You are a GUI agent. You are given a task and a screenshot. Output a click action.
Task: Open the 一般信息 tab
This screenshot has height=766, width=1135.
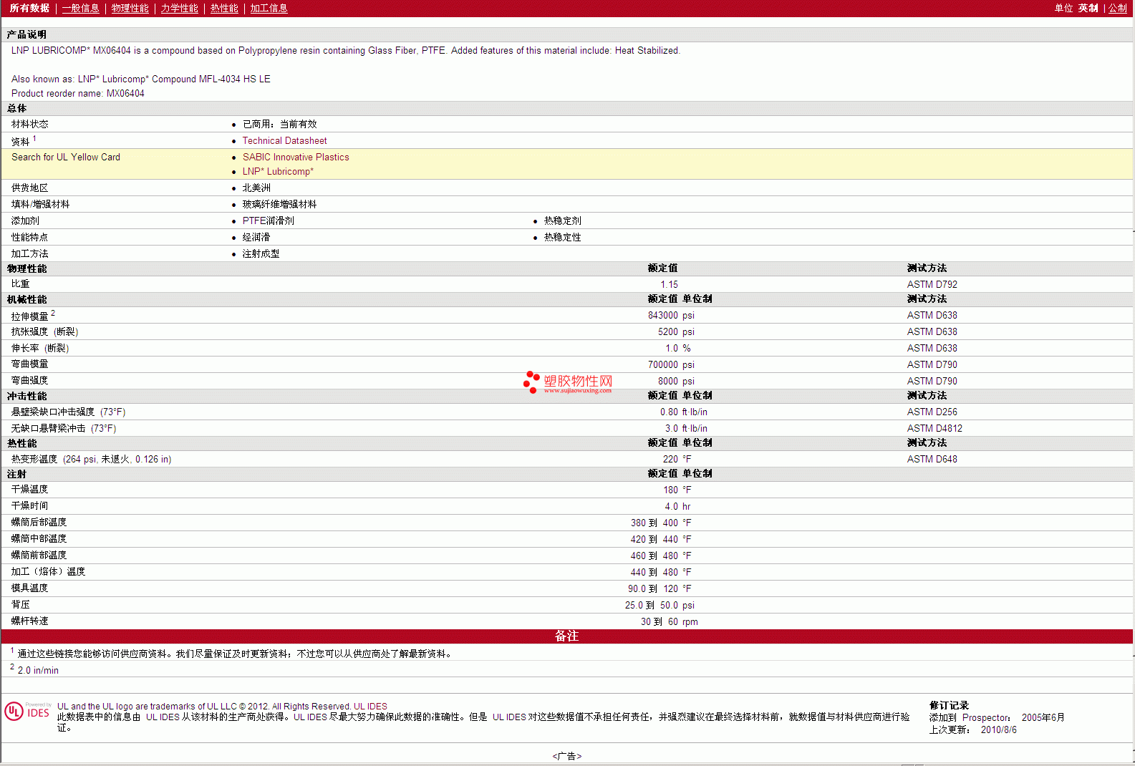point(81,8)
